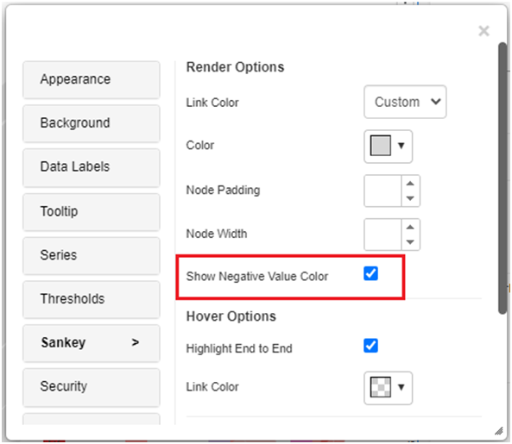Increase Node Padding with up arrow
Screen dimensions: 512x444
click(410, 184)
